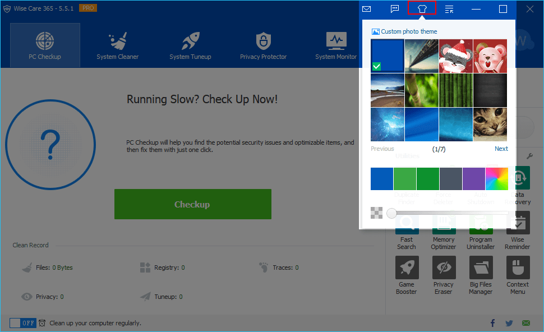Image resolution: width=544 pixels, height=332 pixels.
Task: Open the feedback chat bubble icon
Action: coord(394,9)
